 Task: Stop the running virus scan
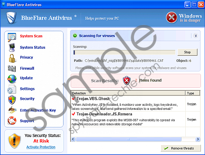click(187, 52)
